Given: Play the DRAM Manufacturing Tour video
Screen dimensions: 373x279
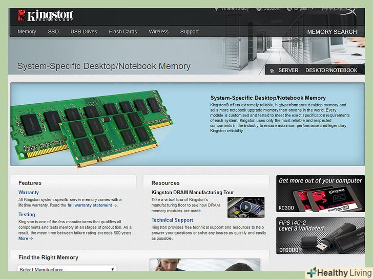Looking at the screenshot, I should 246,207.
